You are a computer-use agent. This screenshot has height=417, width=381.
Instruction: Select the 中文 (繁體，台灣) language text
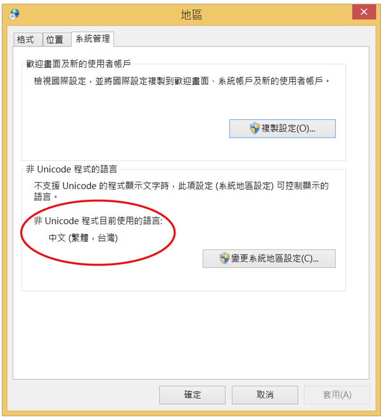(83, 237)
